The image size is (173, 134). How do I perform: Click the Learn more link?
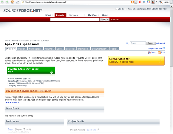pyautogui.click(x=12, y=102)
